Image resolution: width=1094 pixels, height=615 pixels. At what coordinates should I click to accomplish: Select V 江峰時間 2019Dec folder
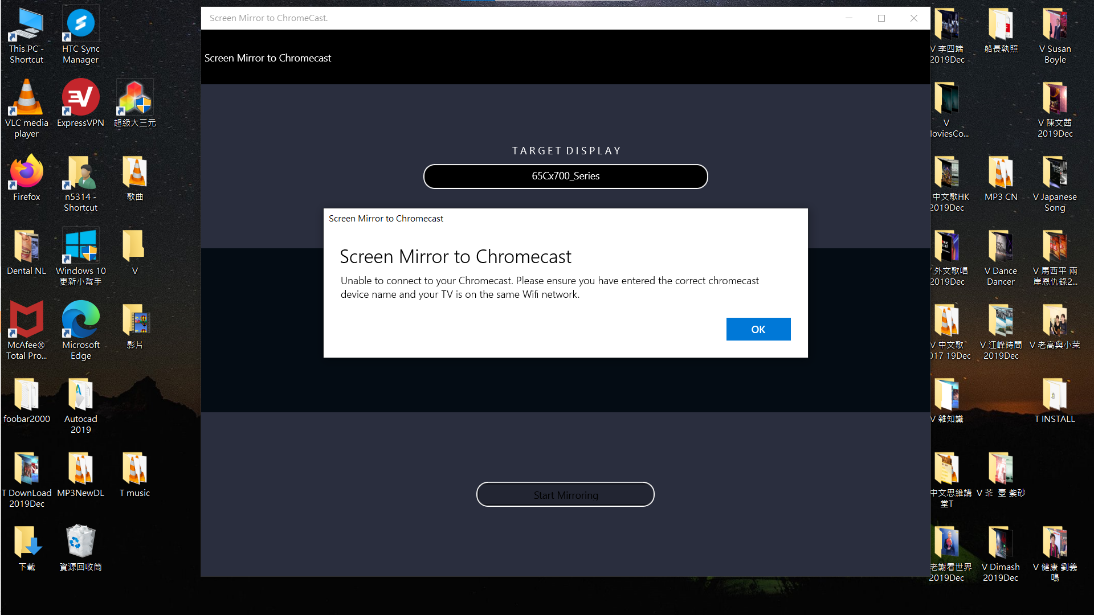pyautogui.click(x=1001, y=331)
